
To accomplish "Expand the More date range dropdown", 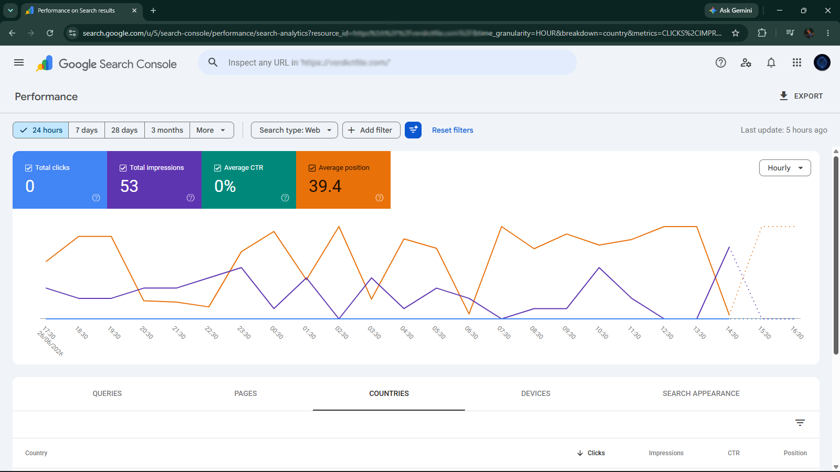I will [212, 130].
